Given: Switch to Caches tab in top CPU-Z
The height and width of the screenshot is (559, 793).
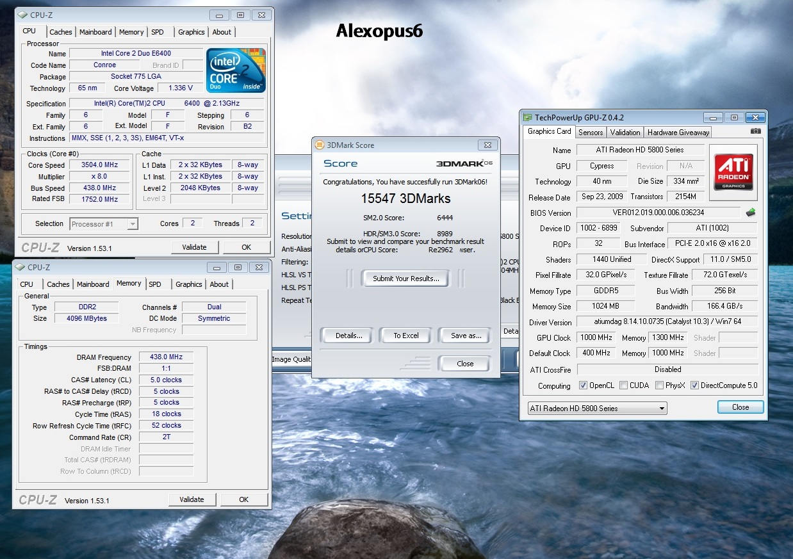Looking at the screenshot, I should tap(61, 32).
